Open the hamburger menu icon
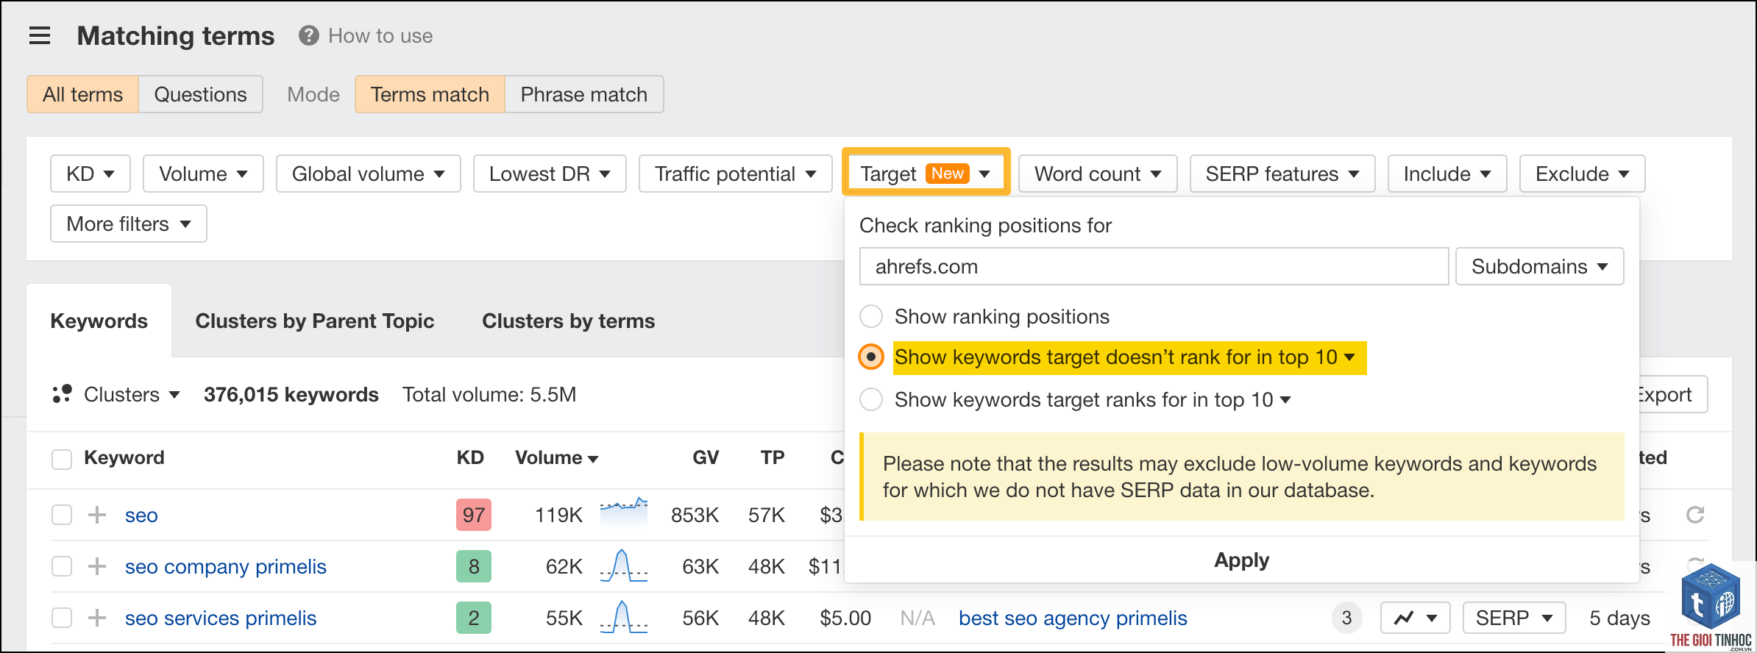Image resolution: width=1757 pixels, height=653 pixels. (40, 35)
